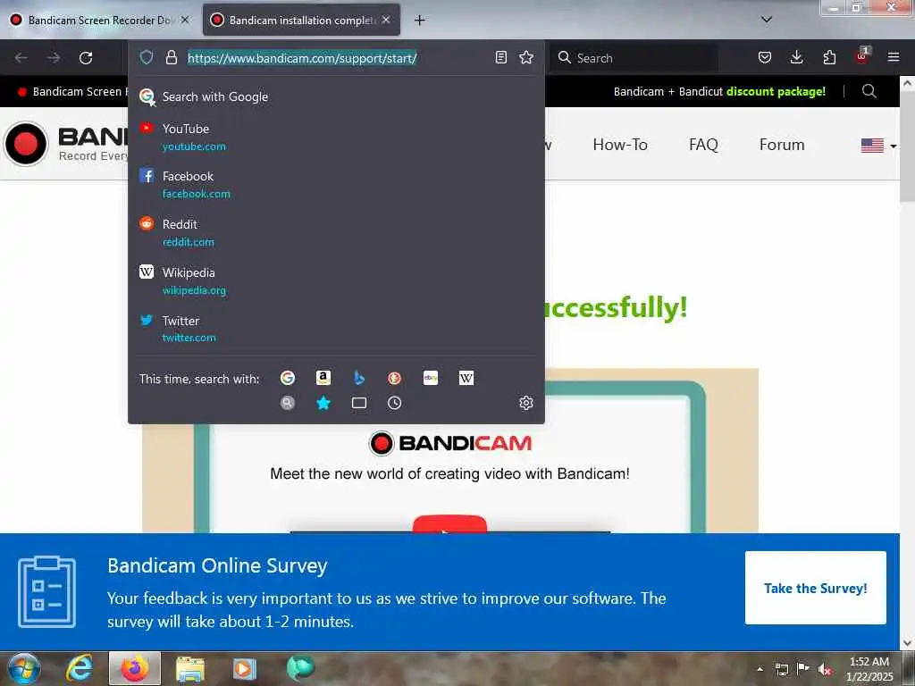Image resolution: width=915 pixels, height=686 pixels.
Task: Play the Bandicam intro video
Action: pos(449,523)
